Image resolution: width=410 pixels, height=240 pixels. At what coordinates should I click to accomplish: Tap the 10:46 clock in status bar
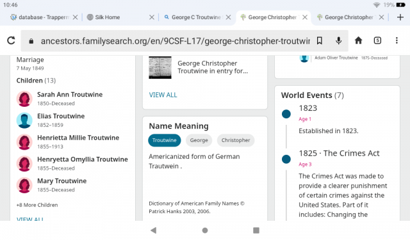coord(10,4)
